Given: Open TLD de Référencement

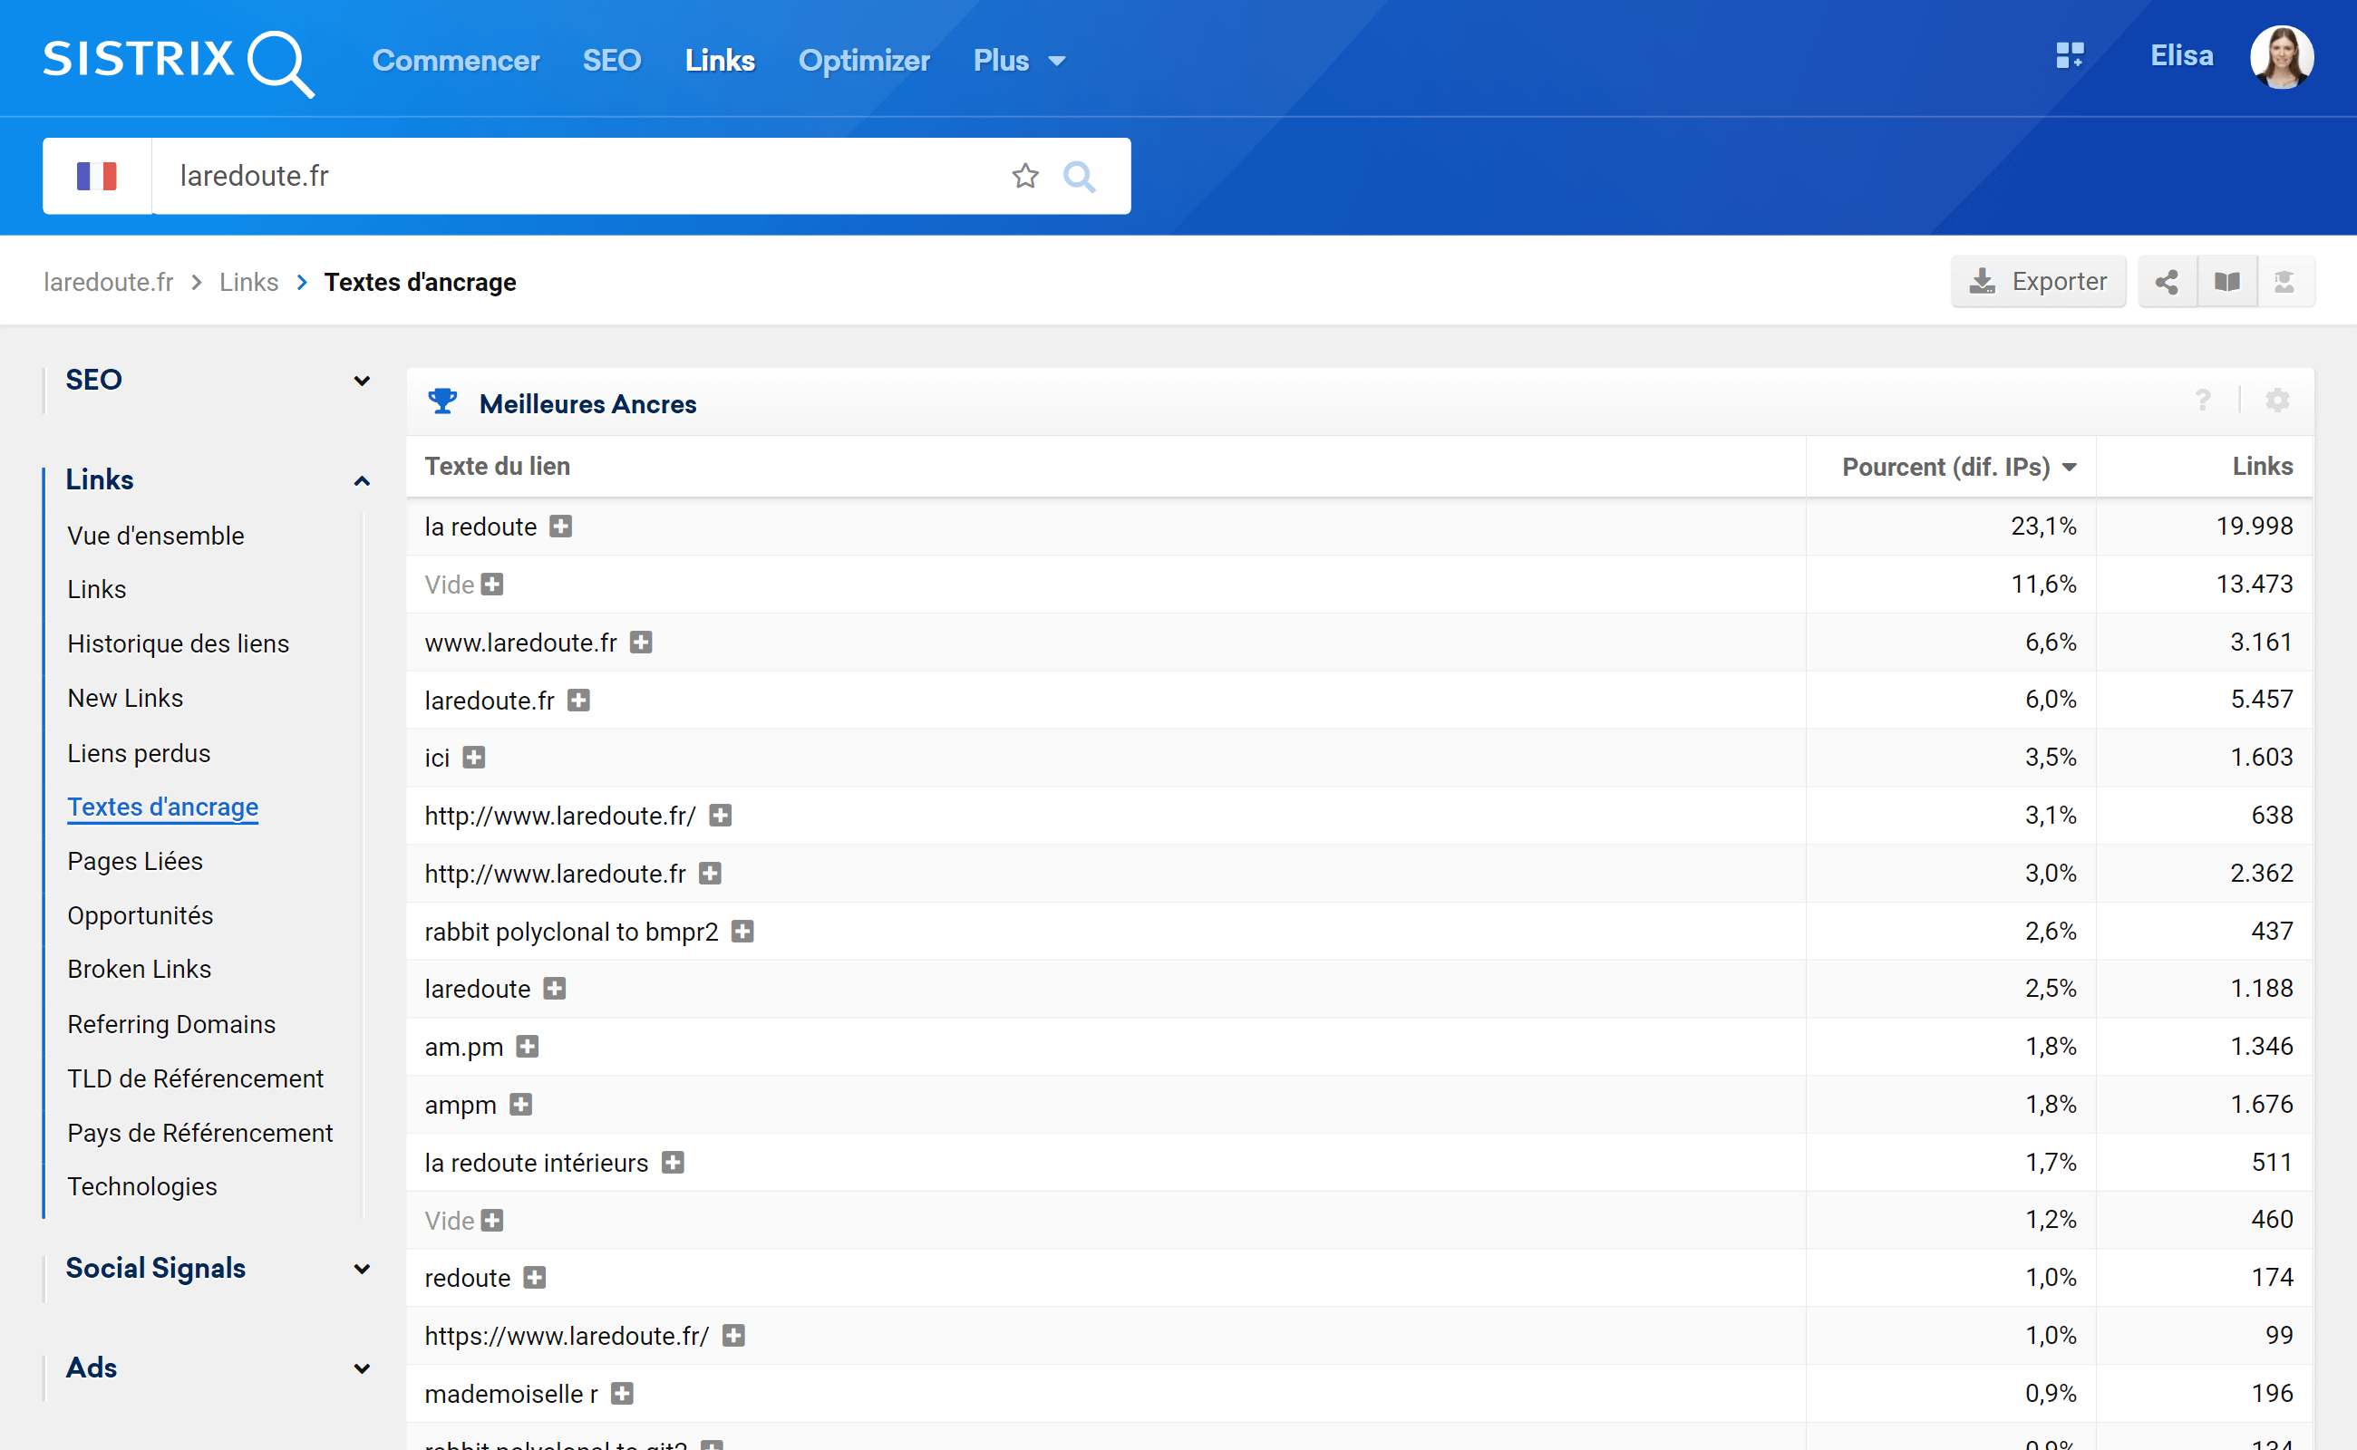Looking at the screenshot, I should tap(196, 1078).
